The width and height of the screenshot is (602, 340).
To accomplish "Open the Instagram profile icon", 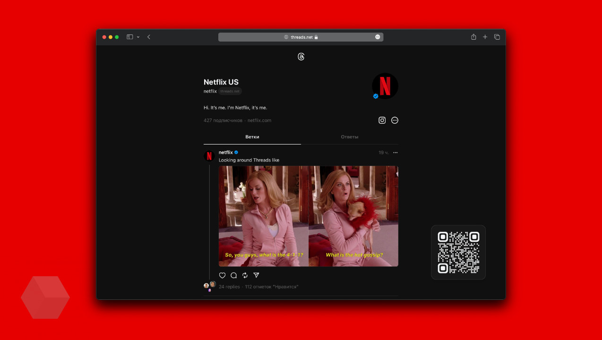I will pos(382,120).
